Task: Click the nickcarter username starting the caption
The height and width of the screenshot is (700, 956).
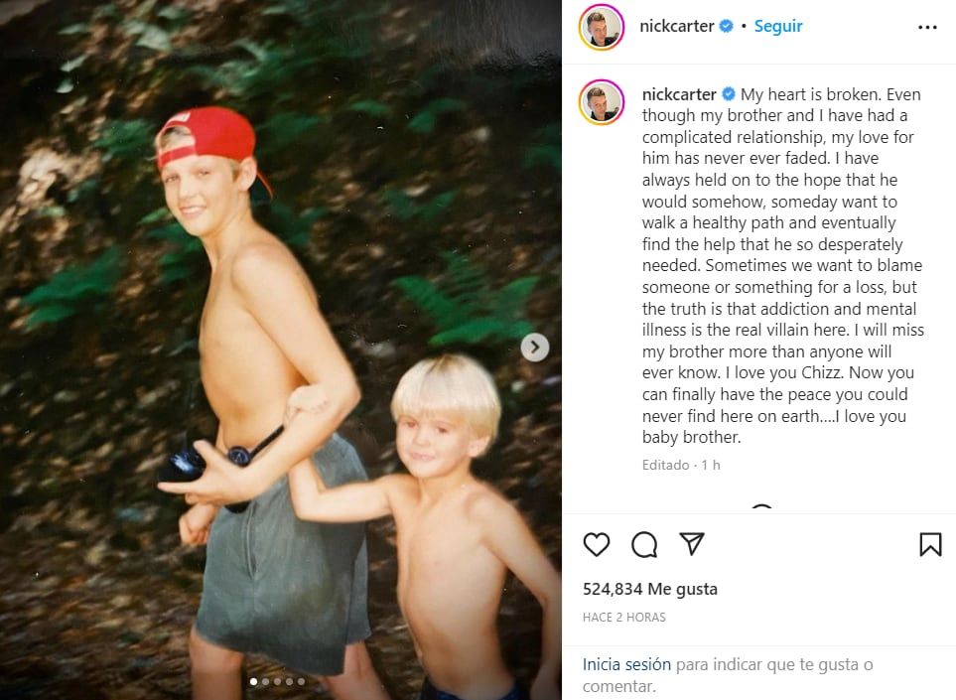Action: point(679,94)
